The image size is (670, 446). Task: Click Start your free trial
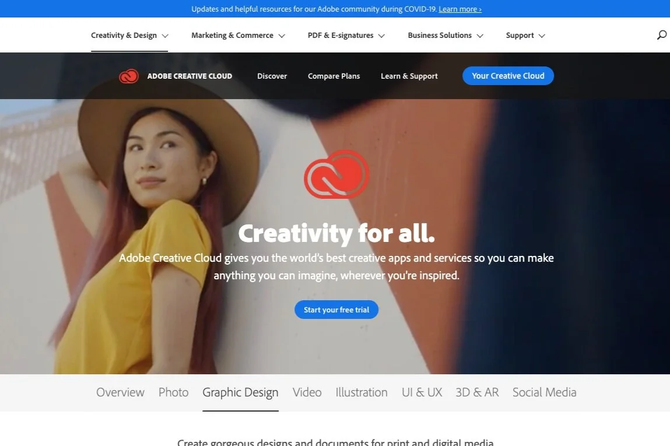point(336,310)
